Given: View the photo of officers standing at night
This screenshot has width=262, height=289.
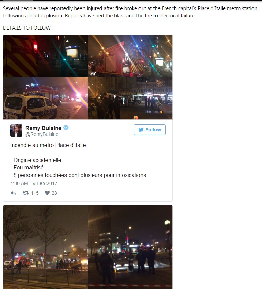Looking at the screenshot, I should (130, 98).
